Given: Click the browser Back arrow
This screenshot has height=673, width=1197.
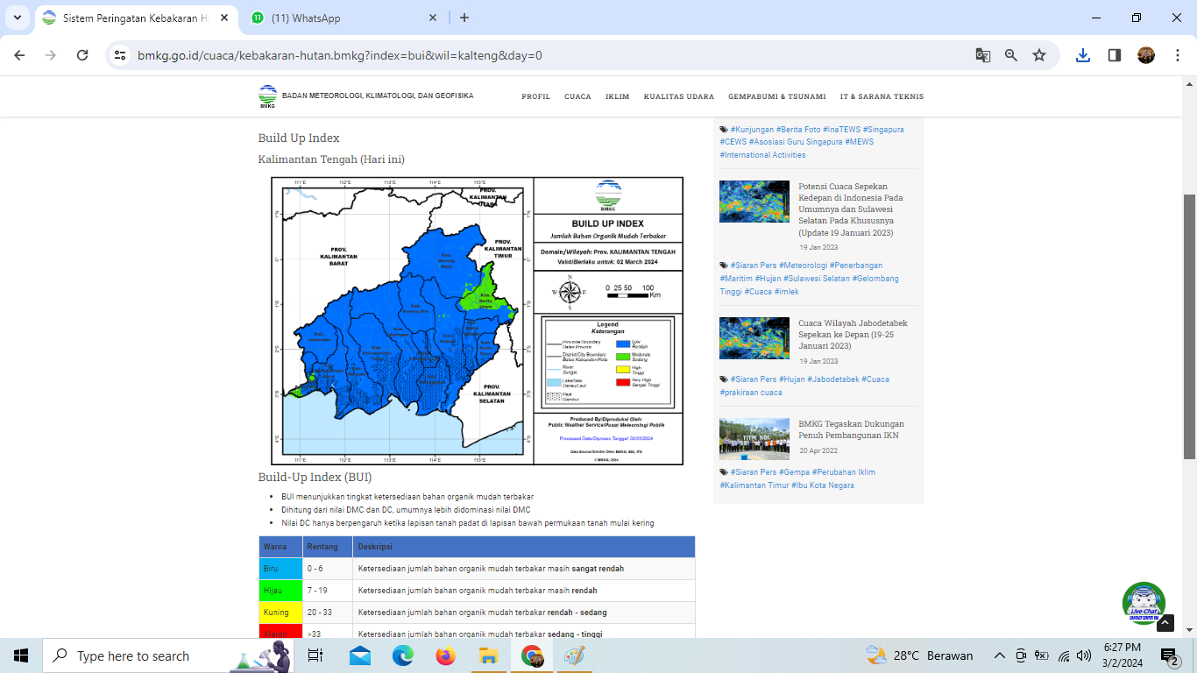Looking at the screenshot, I should pos(19,55).
